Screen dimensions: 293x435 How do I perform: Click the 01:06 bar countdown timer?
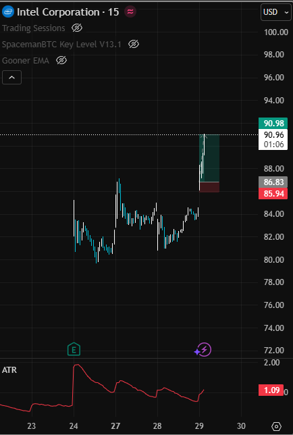coord(273,145)
